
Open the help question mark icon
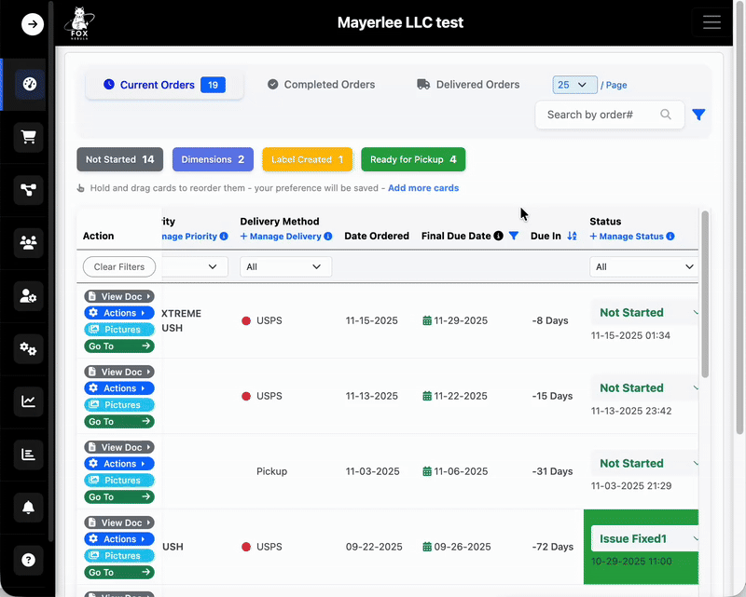tap(28, 560)
